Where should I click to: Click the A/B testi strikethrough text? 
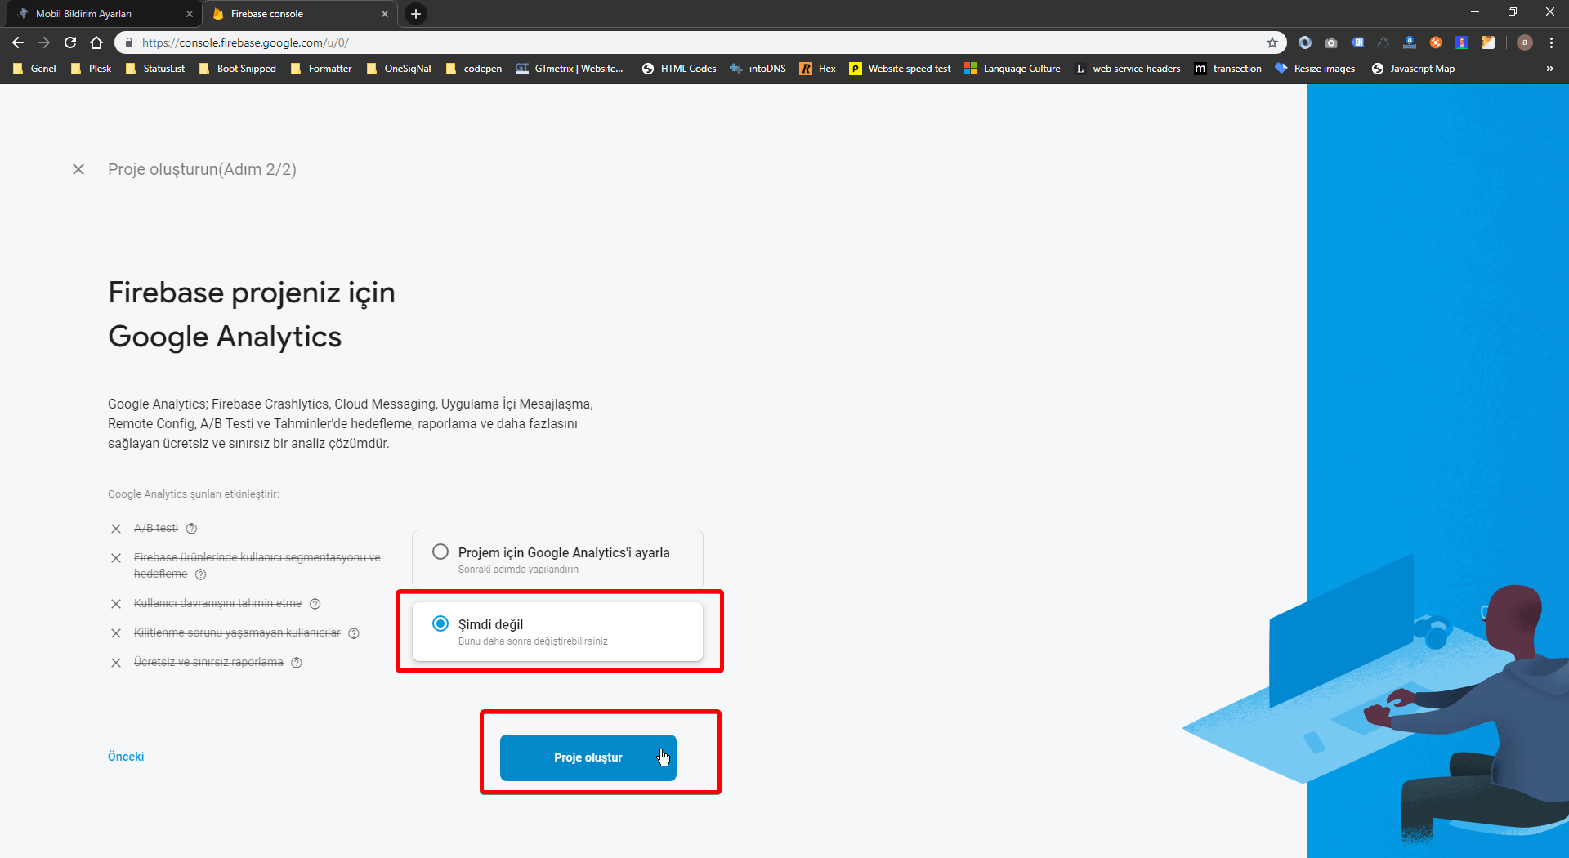coord(156,529)
